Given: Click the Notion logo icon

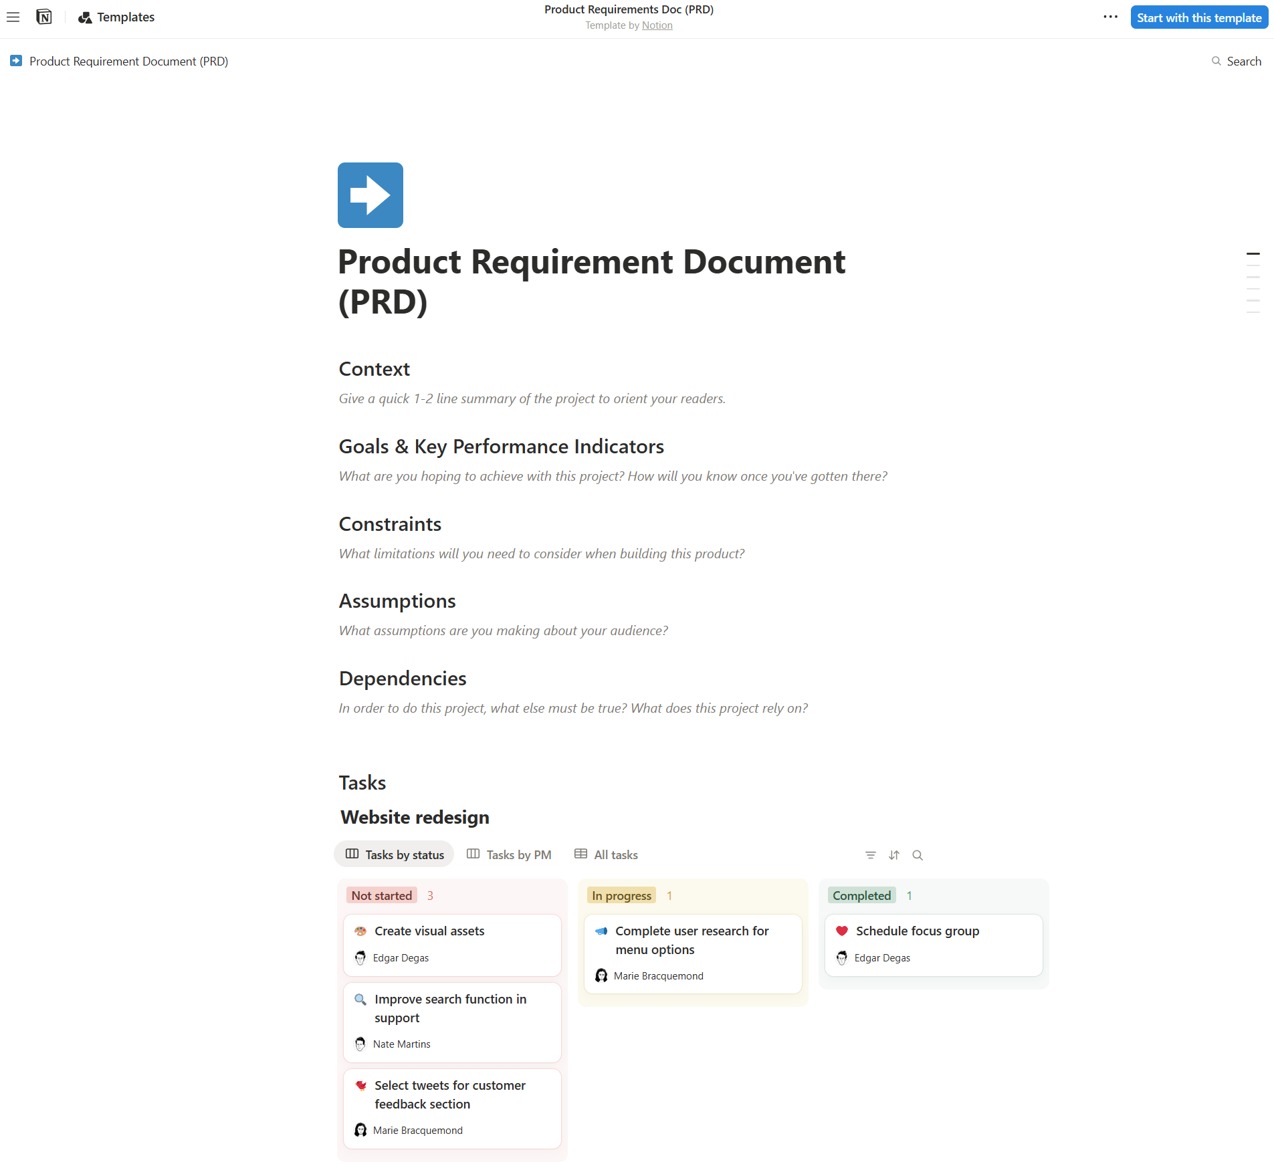Looking at the screenshot, I should pos(44,17).
